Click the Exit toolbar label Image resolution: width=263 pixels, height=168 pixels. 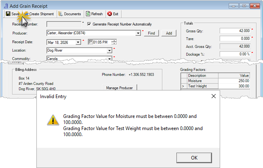[x=116, y=14]
